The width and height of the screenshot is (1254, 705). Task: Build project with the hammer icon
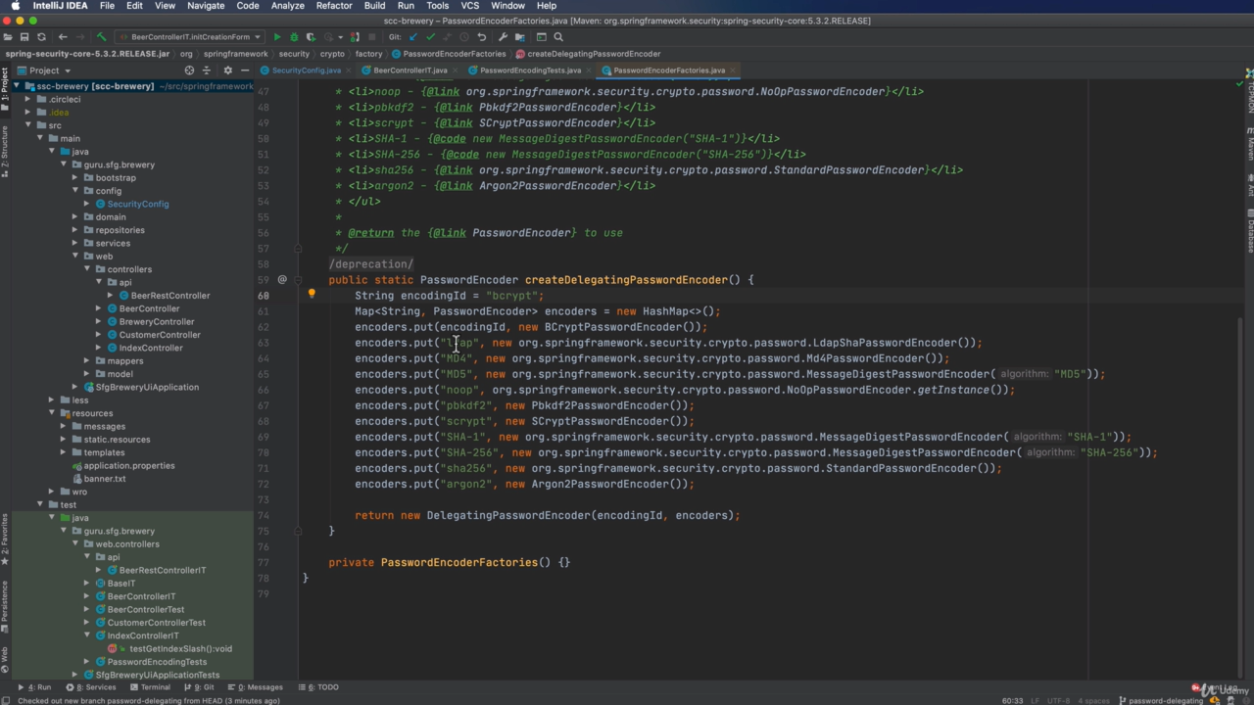click(101, 37)
